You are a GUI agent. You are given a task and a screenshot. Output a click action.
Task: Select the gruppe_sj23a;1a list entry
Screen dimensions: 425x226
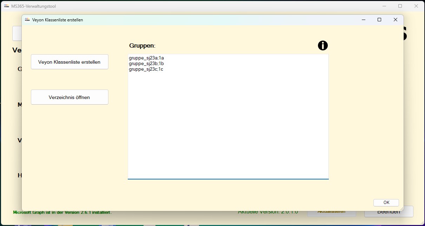click(x=146, y=58)
